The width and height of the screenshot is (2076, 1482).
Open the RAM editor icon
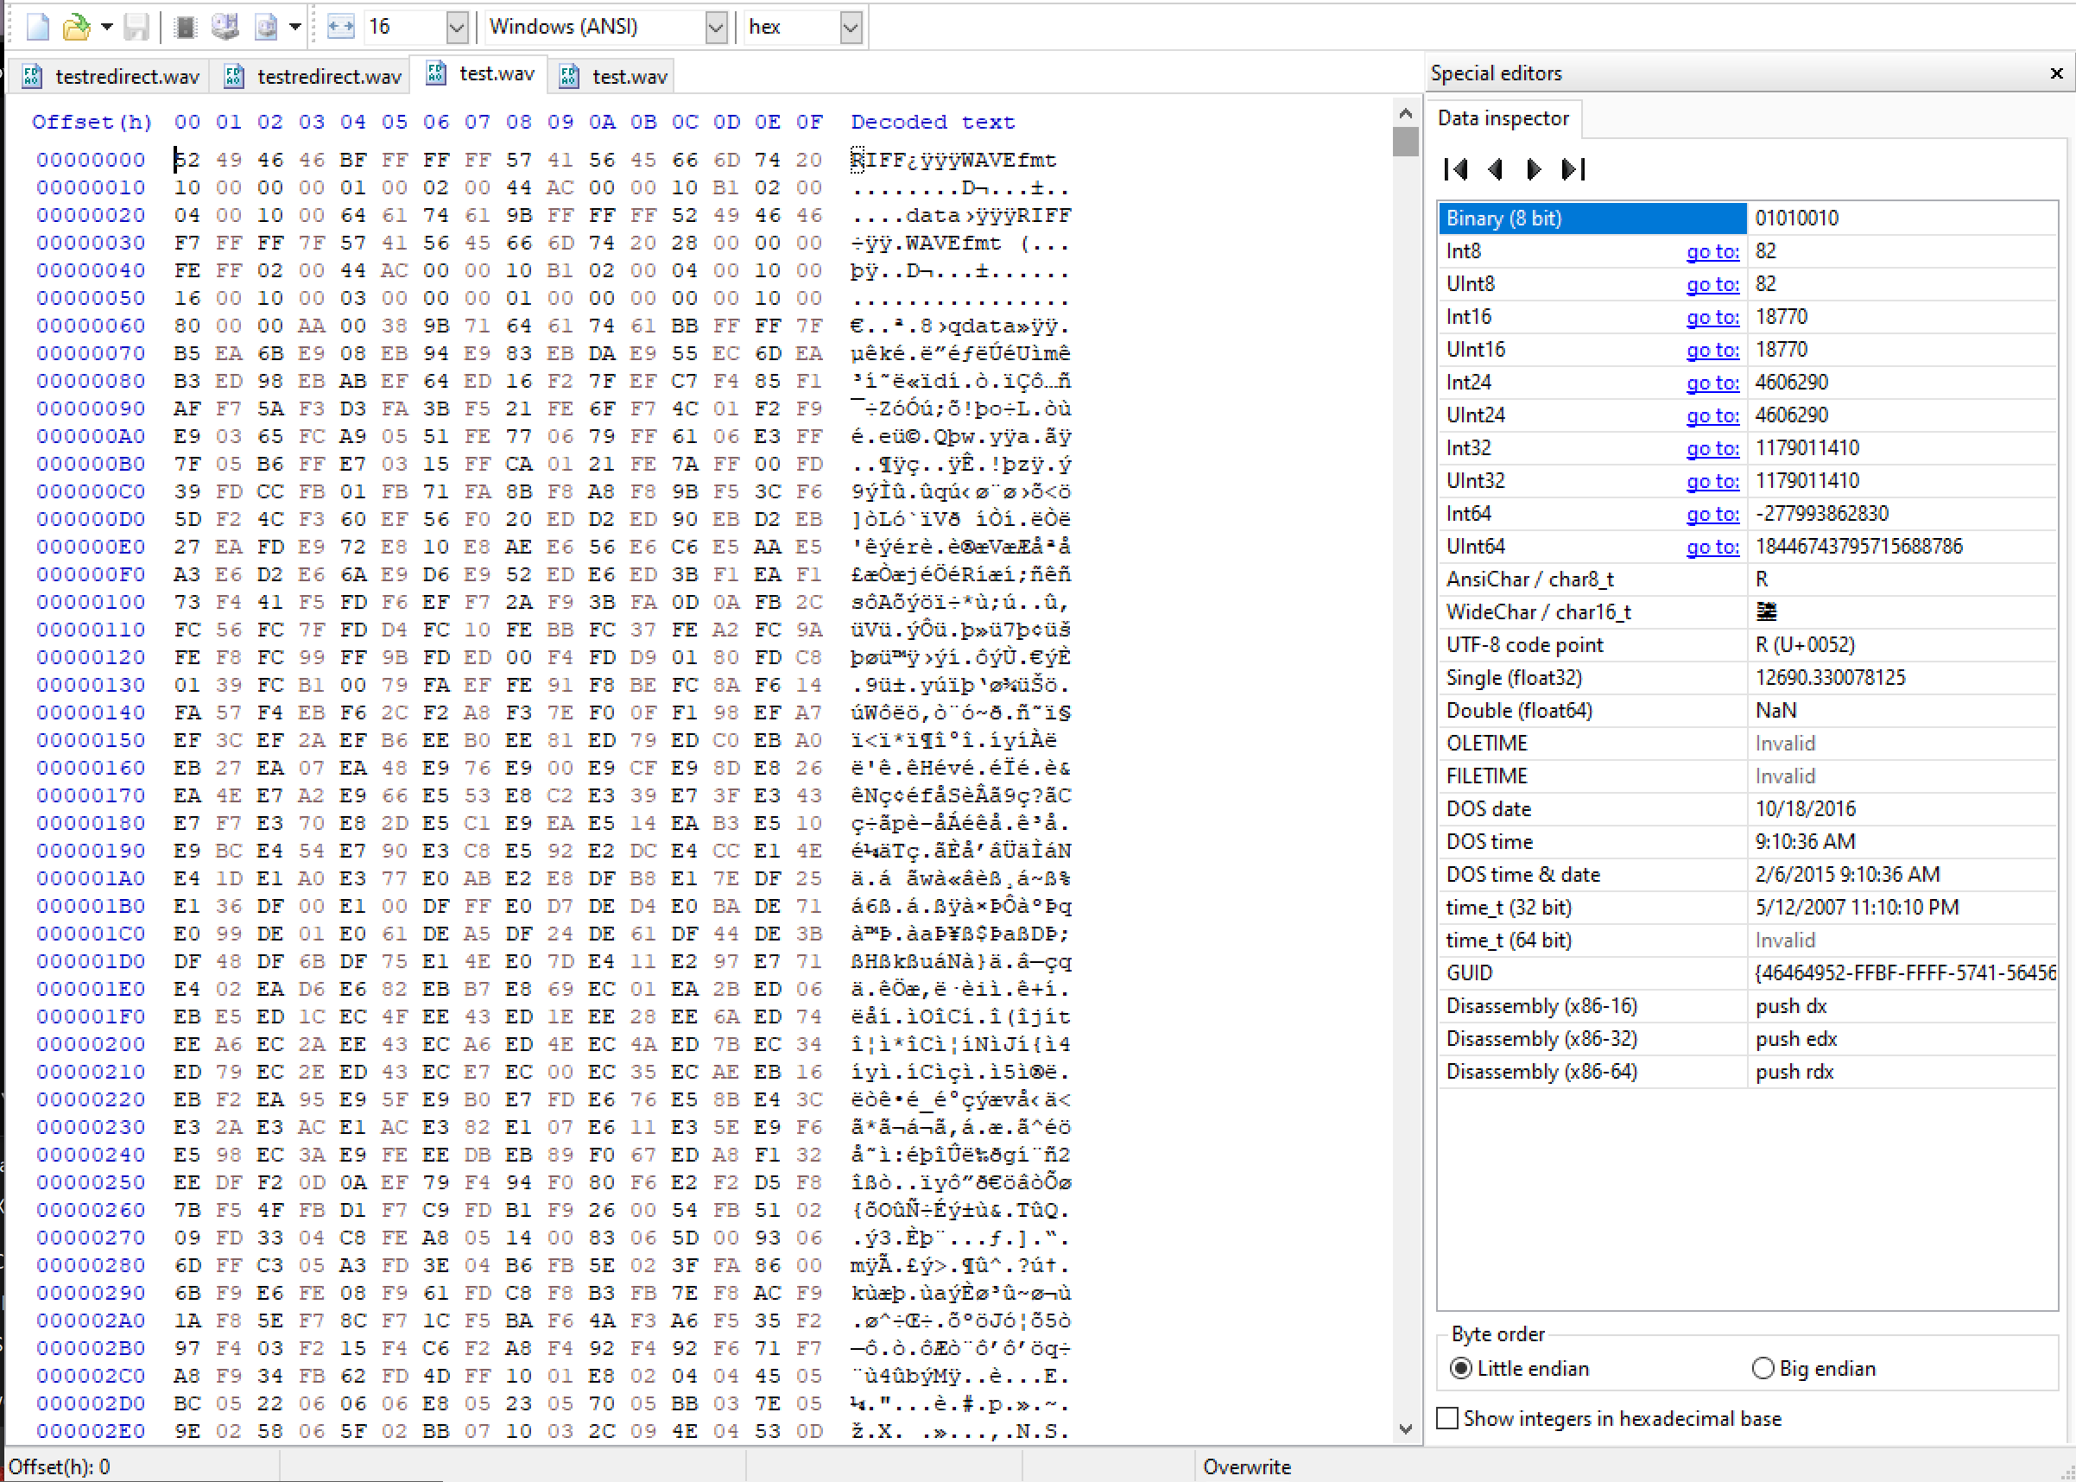click(186, 26)
